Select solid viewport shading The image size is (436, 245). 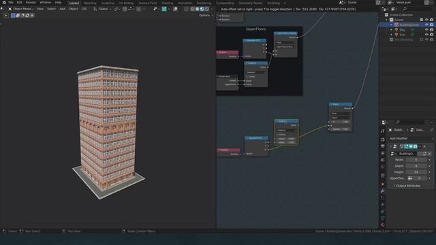[197, 9]
